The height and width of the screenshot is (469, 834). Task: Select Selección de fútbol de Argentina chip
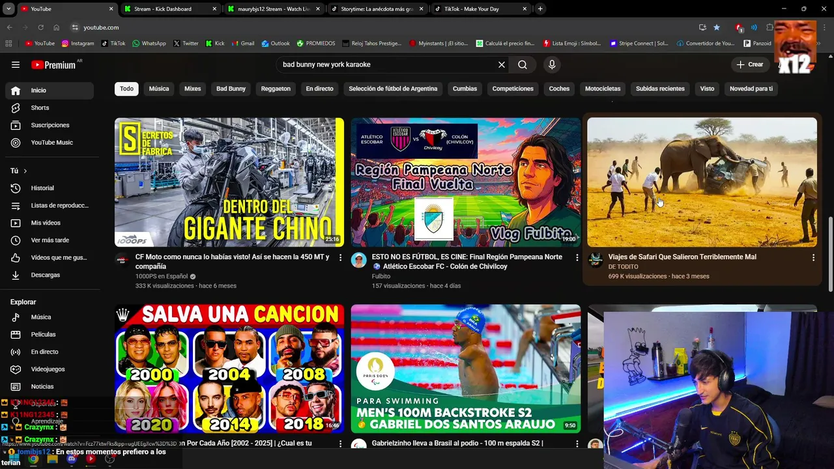pos(393,89)
